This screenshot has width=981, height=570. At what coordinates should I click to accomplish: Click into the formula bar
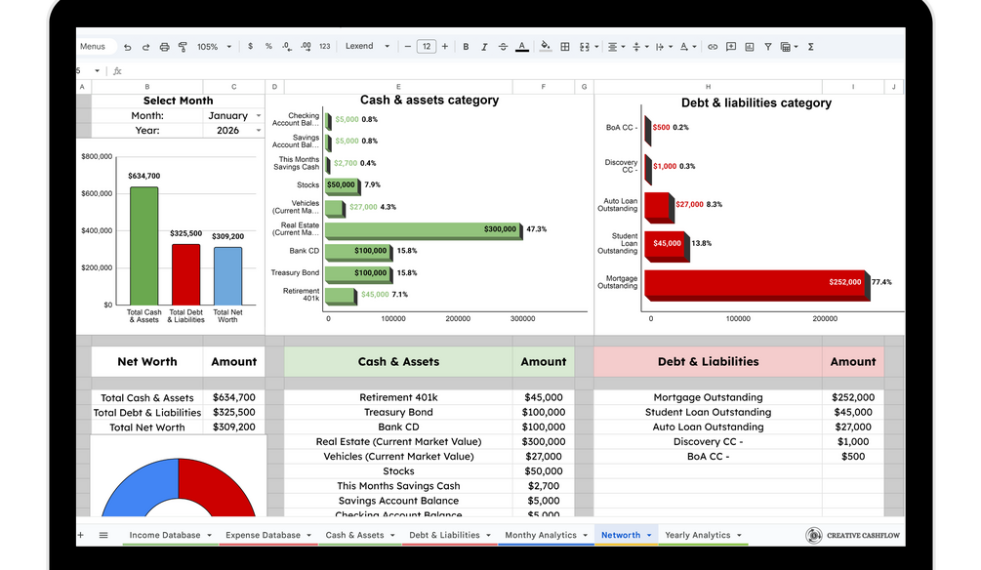[x=513, y=70]
